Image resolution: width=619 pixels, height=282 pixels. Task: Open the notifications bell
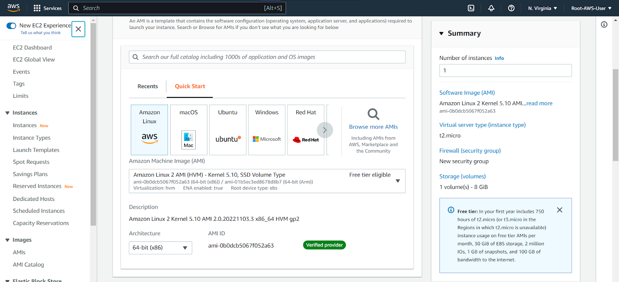pyautogui.click(x=491, y=8)
